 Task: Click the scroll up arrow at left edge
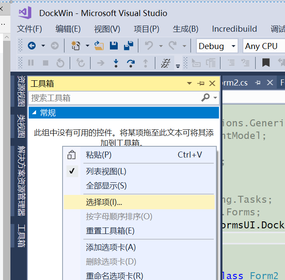[7, 37]
